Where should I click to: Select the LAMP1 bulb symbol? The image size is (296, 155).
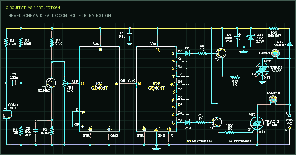click(275, 54)
